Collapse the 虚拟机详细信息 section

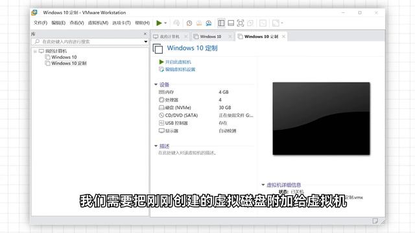(x=263, y=185)
